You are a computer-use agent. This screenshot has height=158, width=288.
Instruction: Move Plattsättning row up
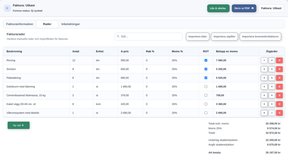(264, 78)
